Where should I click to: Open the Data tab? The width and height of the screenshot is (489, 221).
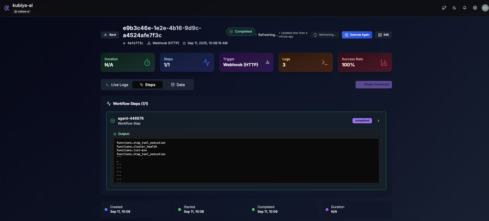coord(178,85)
